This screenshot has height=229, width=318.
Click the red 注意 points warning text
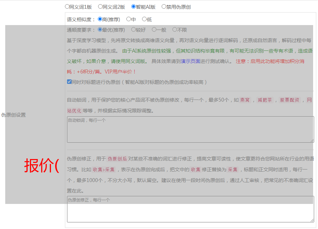(186, 66)
